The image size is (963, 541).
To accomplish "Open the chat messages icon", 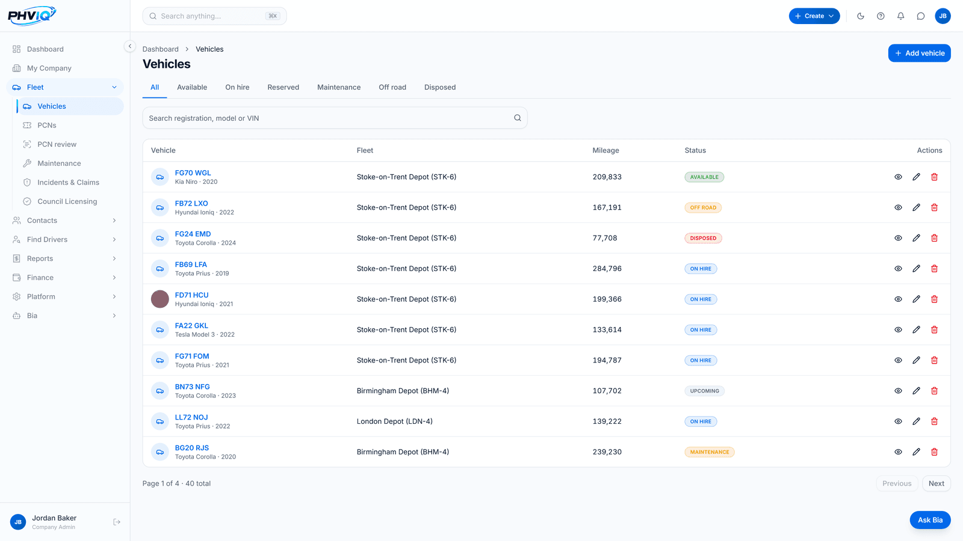I will [921, 16].
